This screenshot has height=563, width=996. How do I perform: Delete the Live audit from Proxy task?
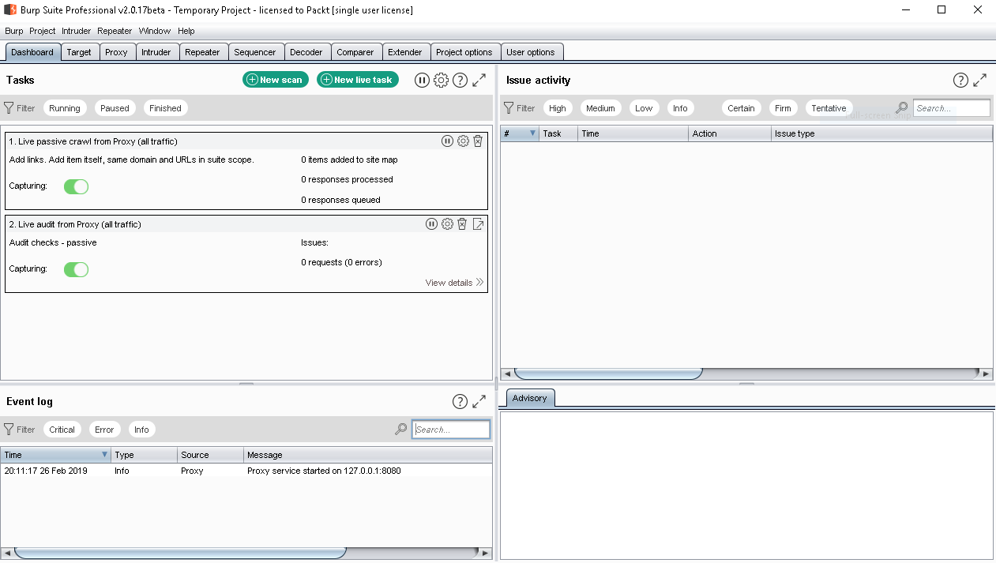pyautogui.click(x=462, y=224)
